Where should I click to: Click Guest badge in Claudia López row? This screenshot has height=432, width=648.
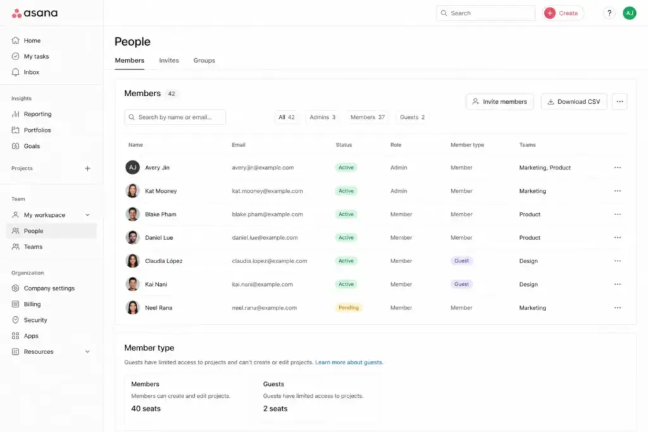(461, 261)
